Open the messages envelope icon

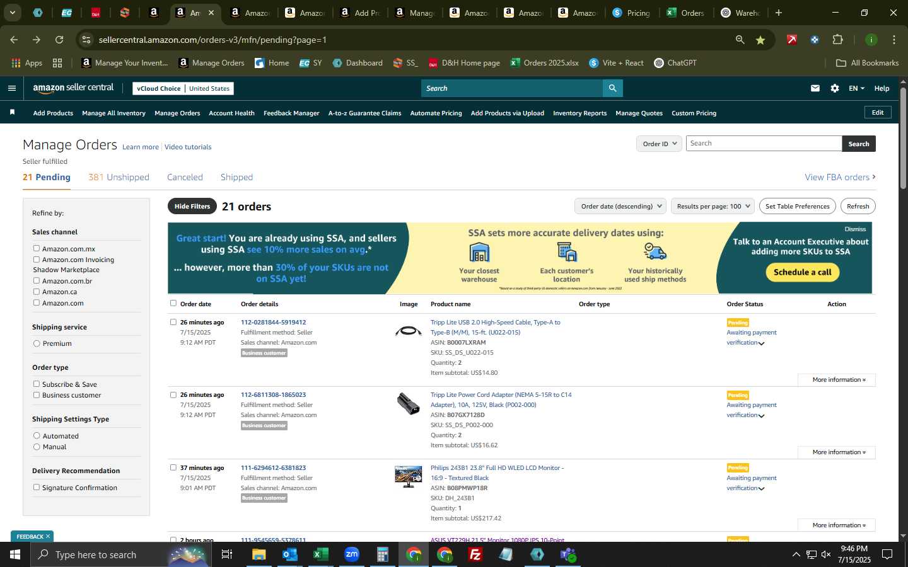point(815,88)
